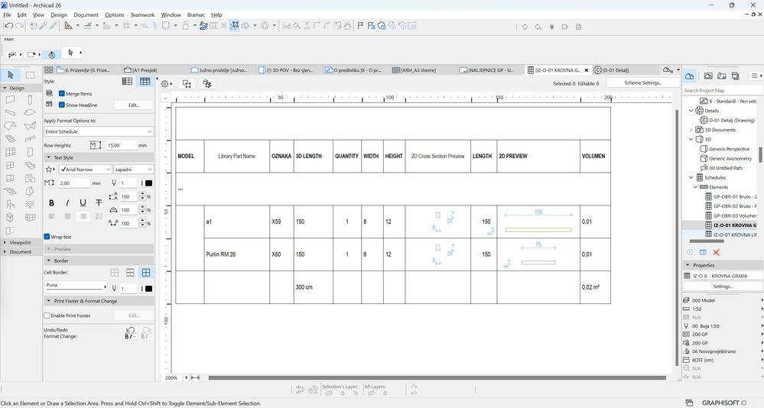The width and height of the screenshot is (764, 408).
Task: Click the select all in schedule icon
Action: tap(187, 84)
